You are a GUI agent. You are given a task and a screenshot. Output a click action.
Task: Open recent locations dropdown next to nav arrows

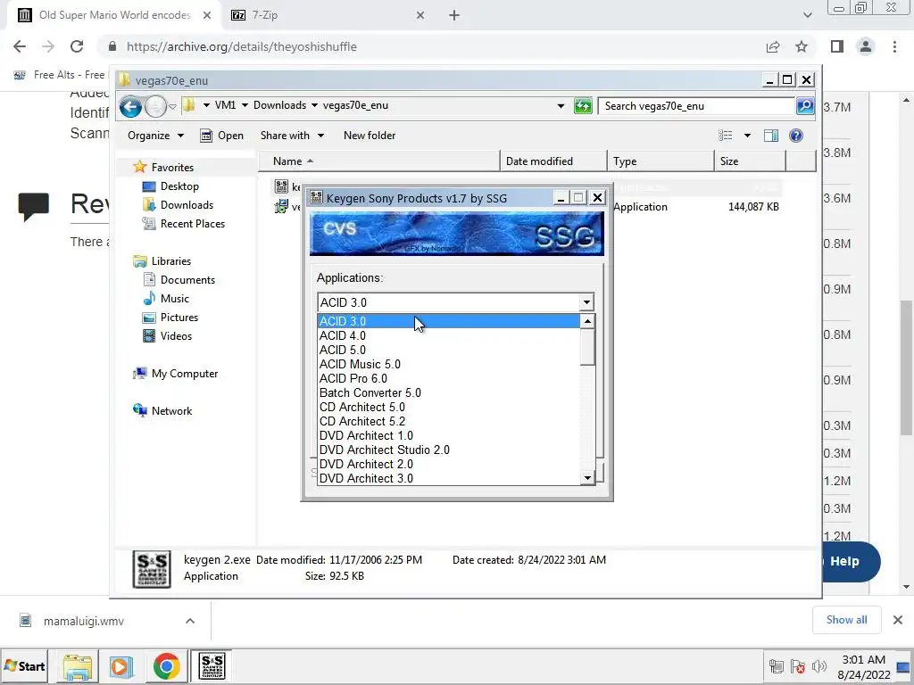click(x=172, y=107)
